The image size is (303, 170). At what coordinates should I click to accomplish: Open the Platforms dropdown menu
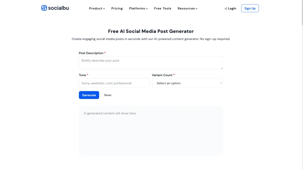coord(138,8)
